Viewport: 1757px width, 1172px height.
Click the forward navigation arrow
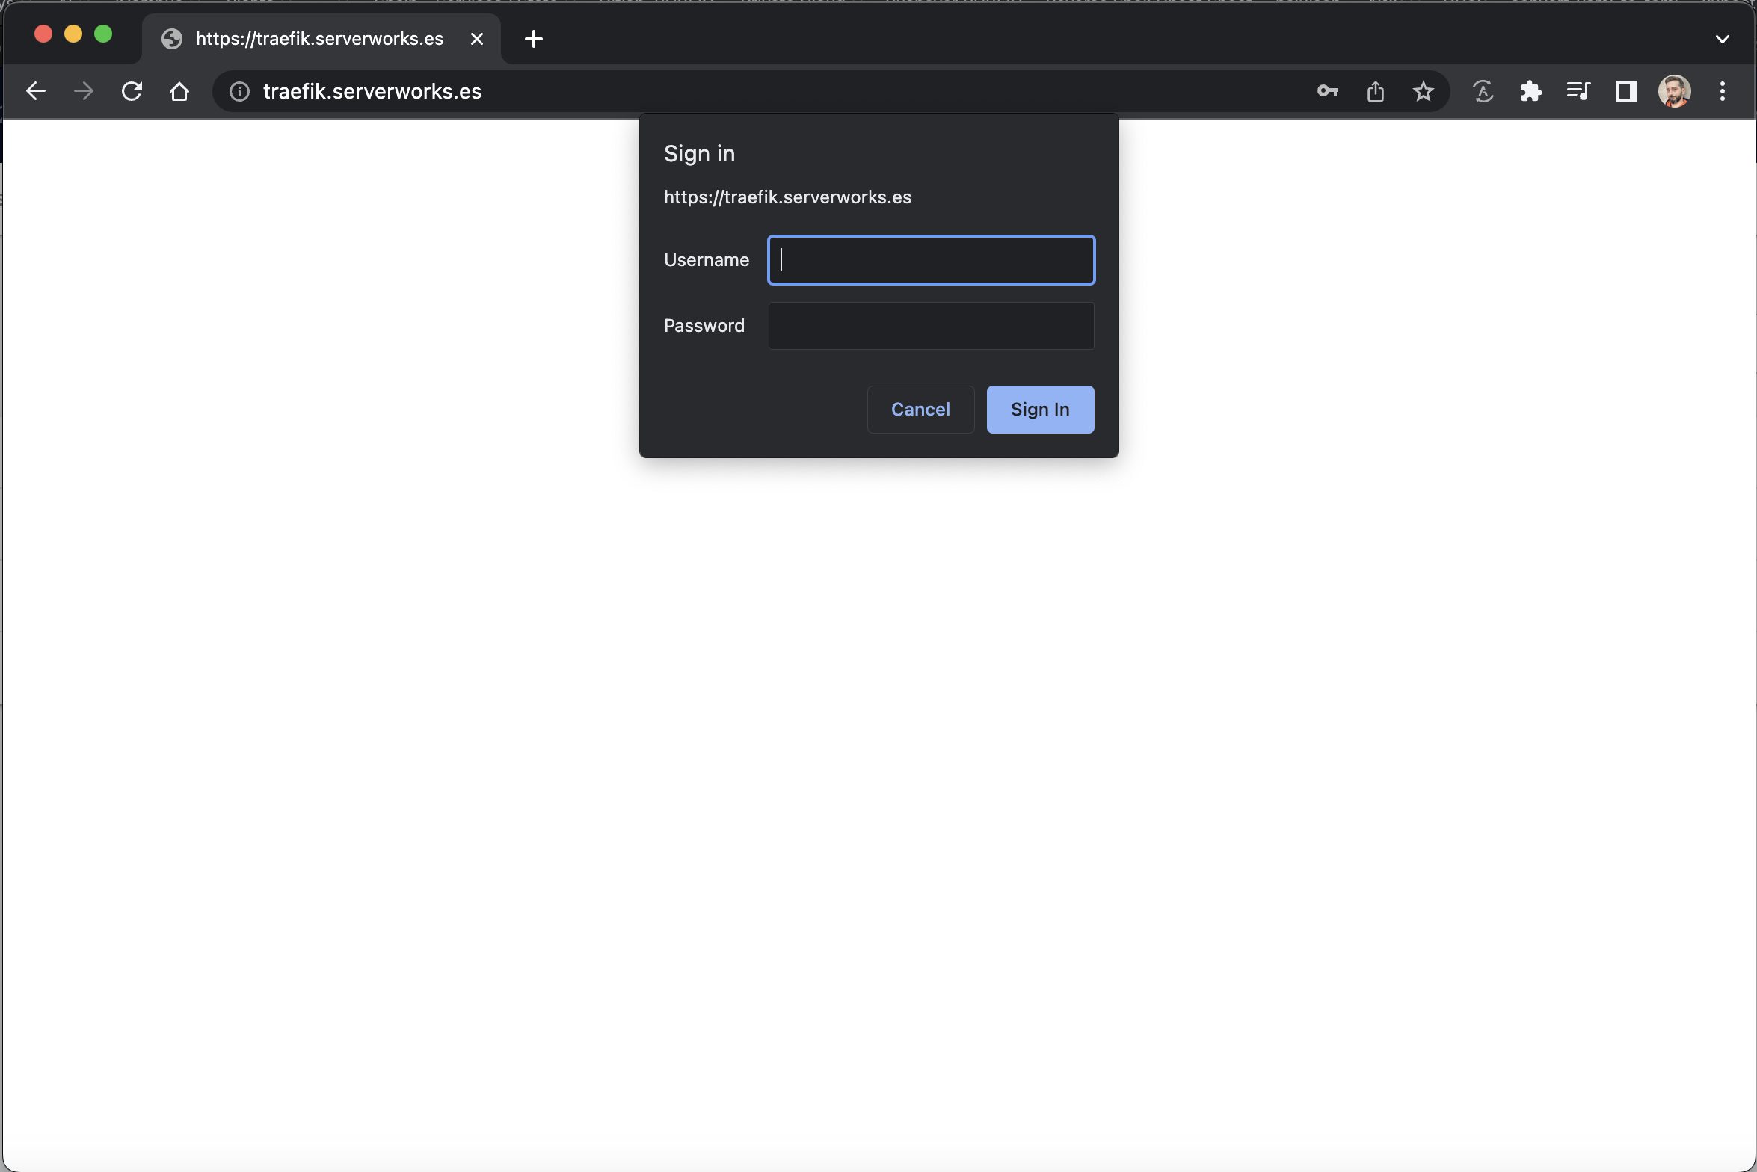click(x=84, y=91)
